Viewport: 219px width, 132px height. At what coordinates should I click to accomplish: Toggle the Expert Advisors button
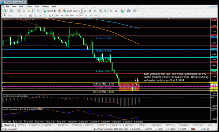[x=71, y=11]
